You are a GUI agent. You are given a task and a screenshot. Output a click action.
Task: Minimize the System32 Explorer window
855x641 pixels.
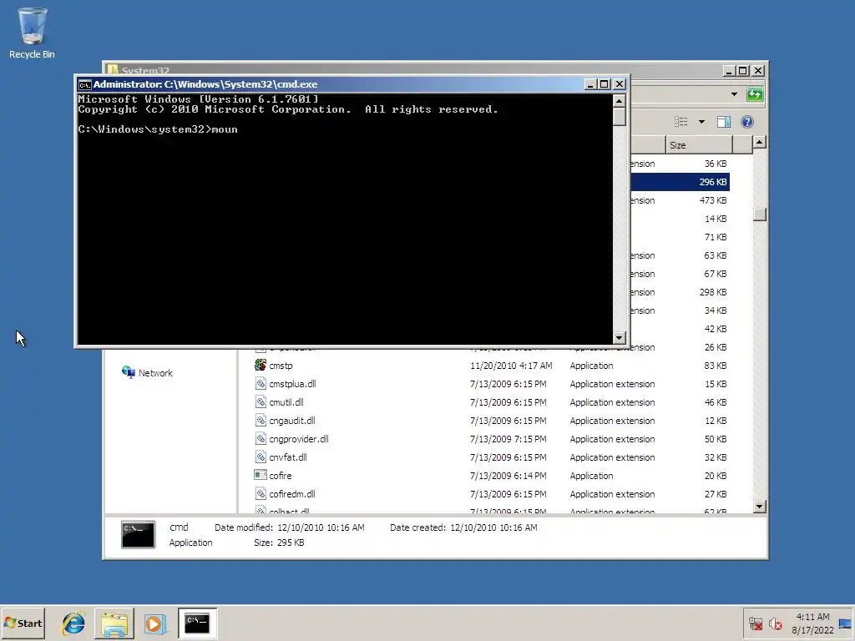click(729, 71)
